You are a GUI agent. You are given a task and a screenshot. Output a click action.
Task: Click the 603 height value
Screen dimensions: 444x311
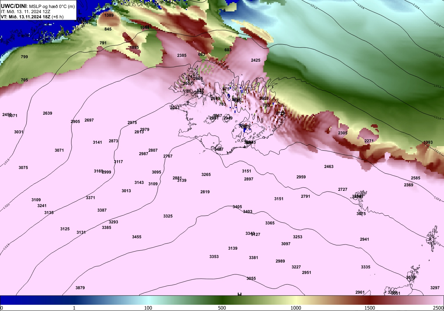click(228, 50)
